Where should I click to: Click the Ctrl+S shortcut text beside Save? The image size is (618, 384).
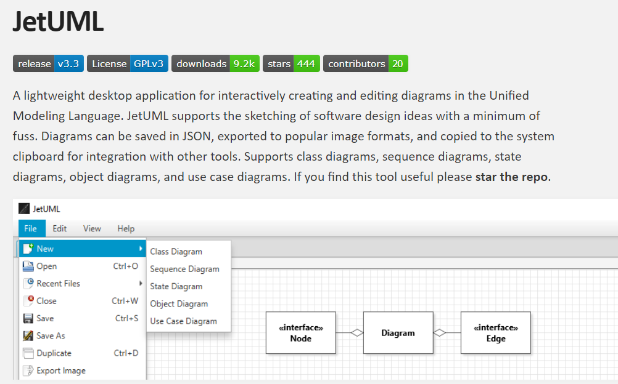(x=126, y=318)
